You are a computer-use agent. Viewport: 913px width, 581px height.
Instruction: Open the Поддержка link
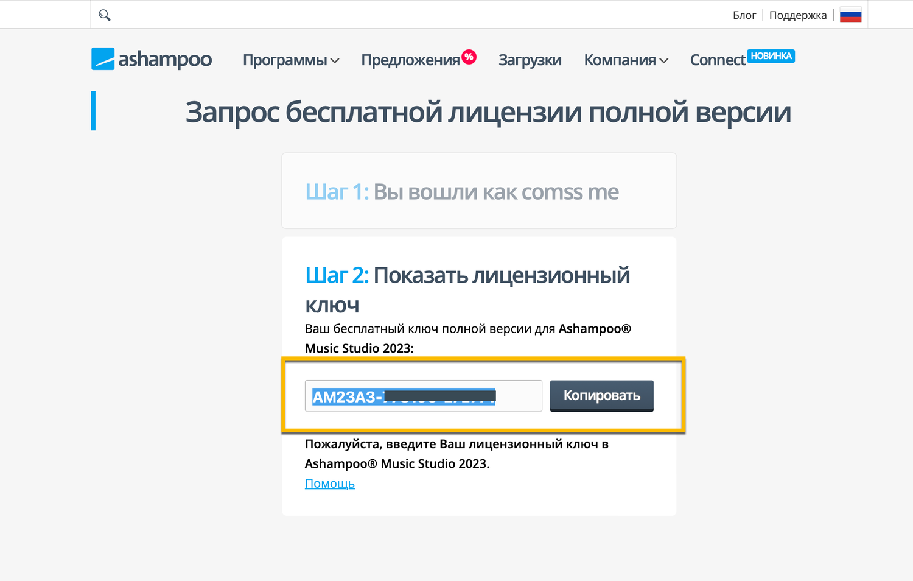click(x=798, y=15)
